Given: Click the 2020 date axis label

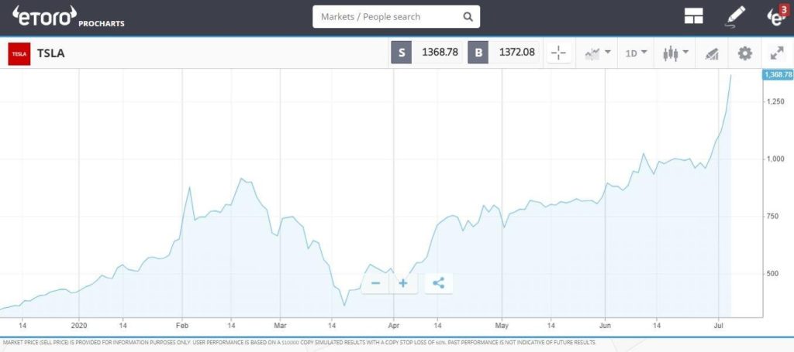Looking at the screenshot, I should pos(78,326).
